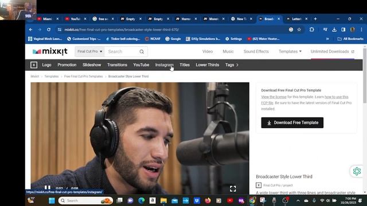Click the Download Free Template button

292,122
